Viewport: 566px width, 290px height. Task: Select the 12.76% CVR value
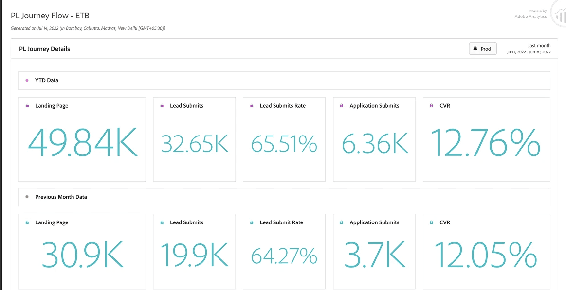486,142
